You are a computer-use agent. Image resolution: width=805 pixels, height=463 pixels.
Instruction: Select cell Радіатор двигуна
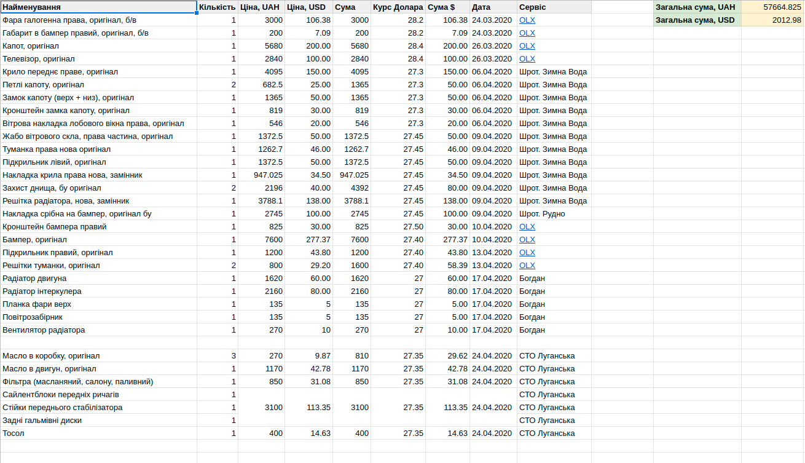pos(98,278)
